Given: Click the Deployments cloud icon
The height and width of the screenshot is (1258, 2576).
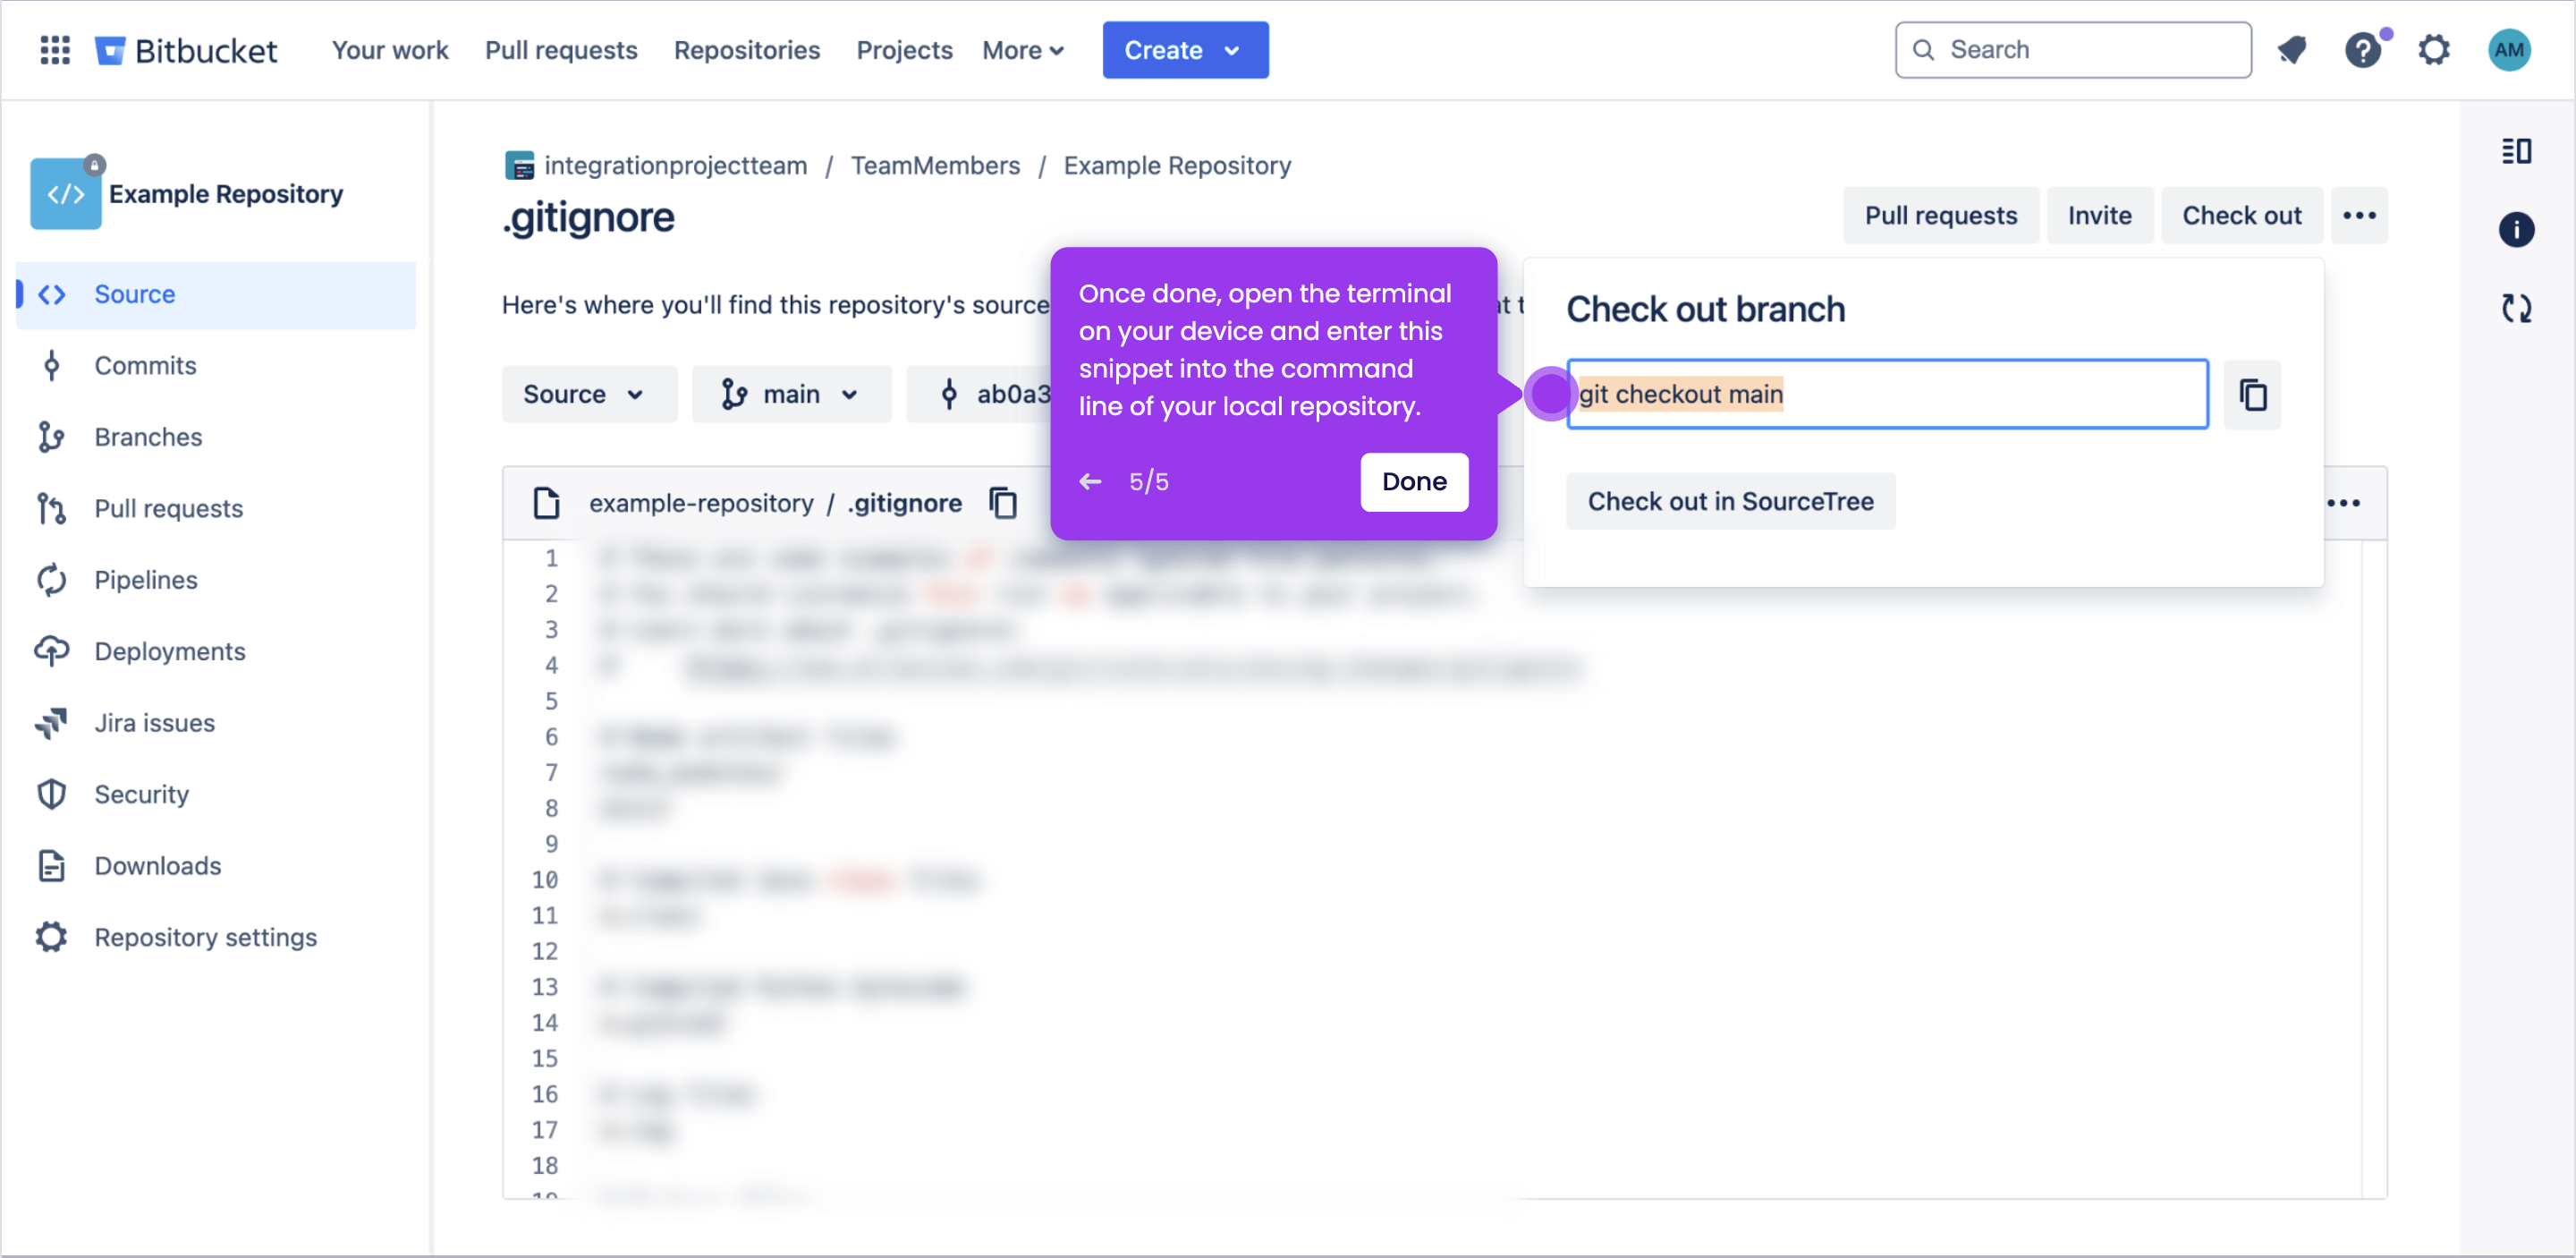Looking at the screenshot, I should 52,651.
